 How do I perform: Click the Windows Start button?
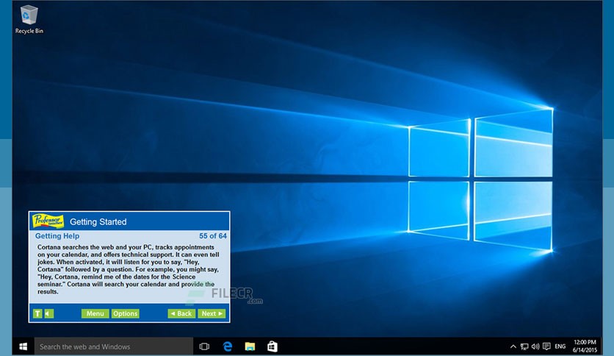coord(23,346)
